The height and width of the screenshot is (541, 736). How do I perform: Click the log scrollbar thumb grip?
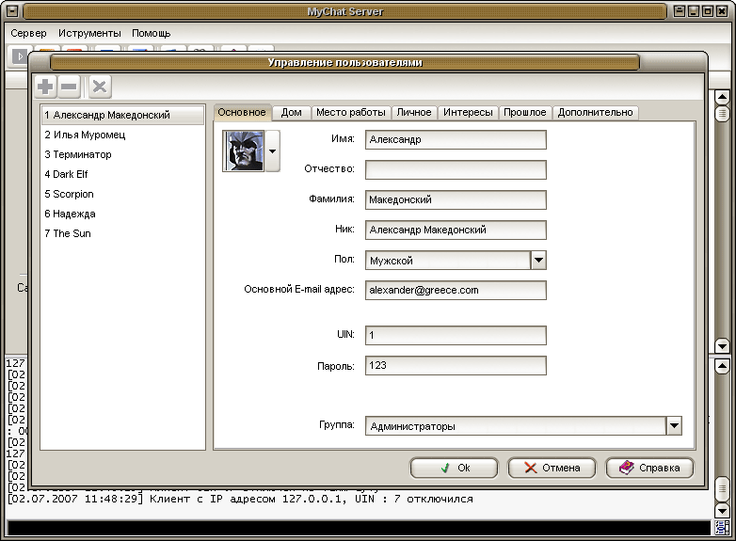(x=722, y=490)
